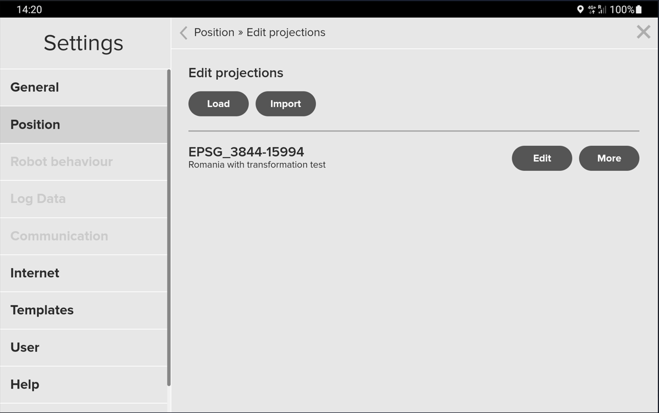659x413 pixels.
Task: Open the Robot behaviour section
Action: click(84, 162)
